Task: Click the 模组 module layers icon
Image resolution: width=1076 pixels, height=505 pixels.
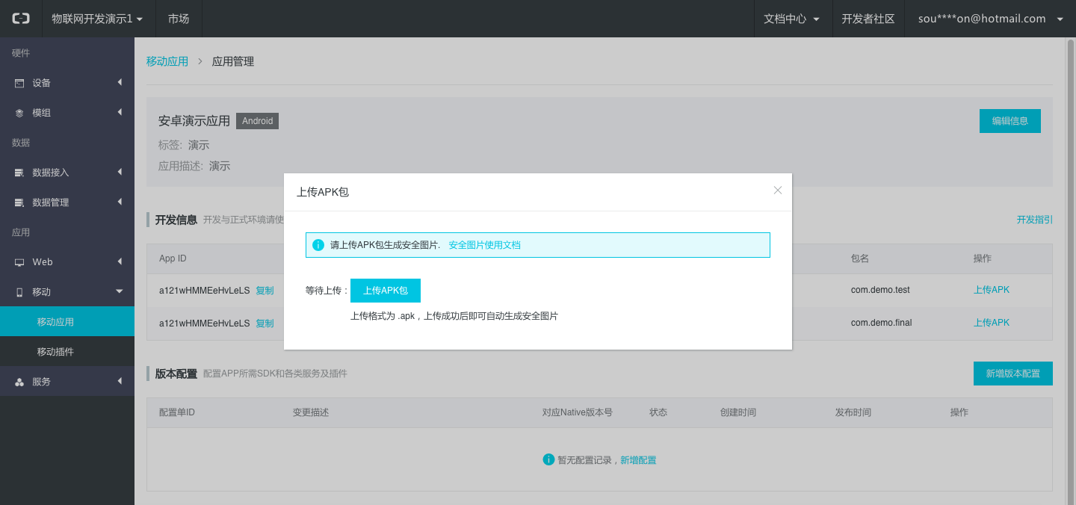Action: pyautogui.click(x=19, y=113)
